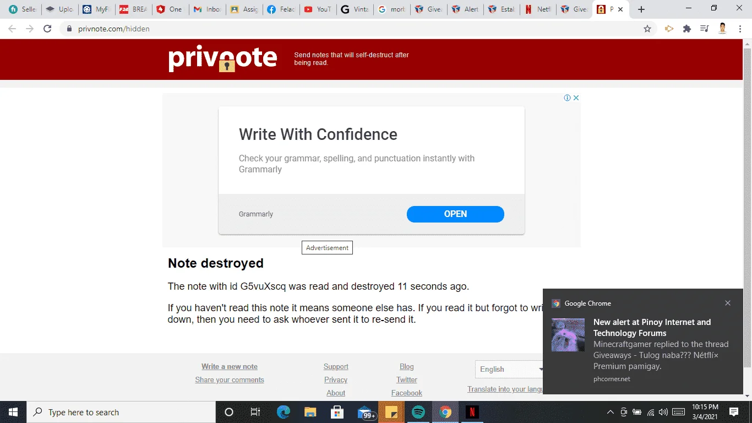
Task: Click the Write With Confidence ad headline
Action: (x=318, y=134)
